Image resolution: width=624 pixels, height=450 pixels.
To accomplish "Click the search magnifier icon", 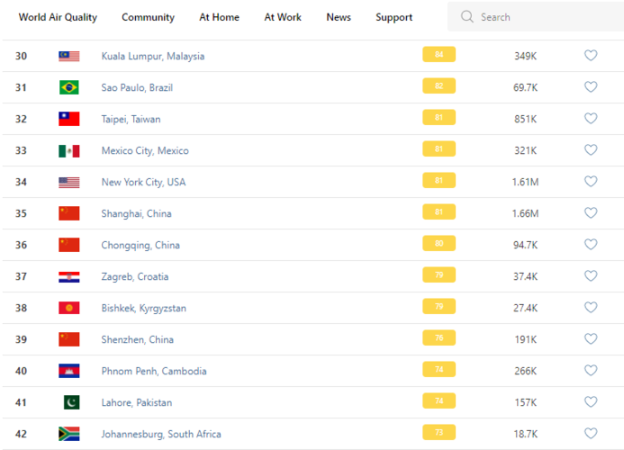I will coord(466,17).
